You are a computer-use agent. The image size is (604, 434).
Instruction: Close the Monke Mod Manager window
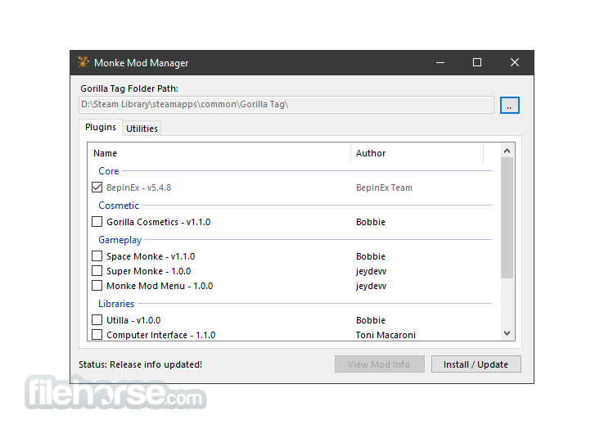(514, 62)
